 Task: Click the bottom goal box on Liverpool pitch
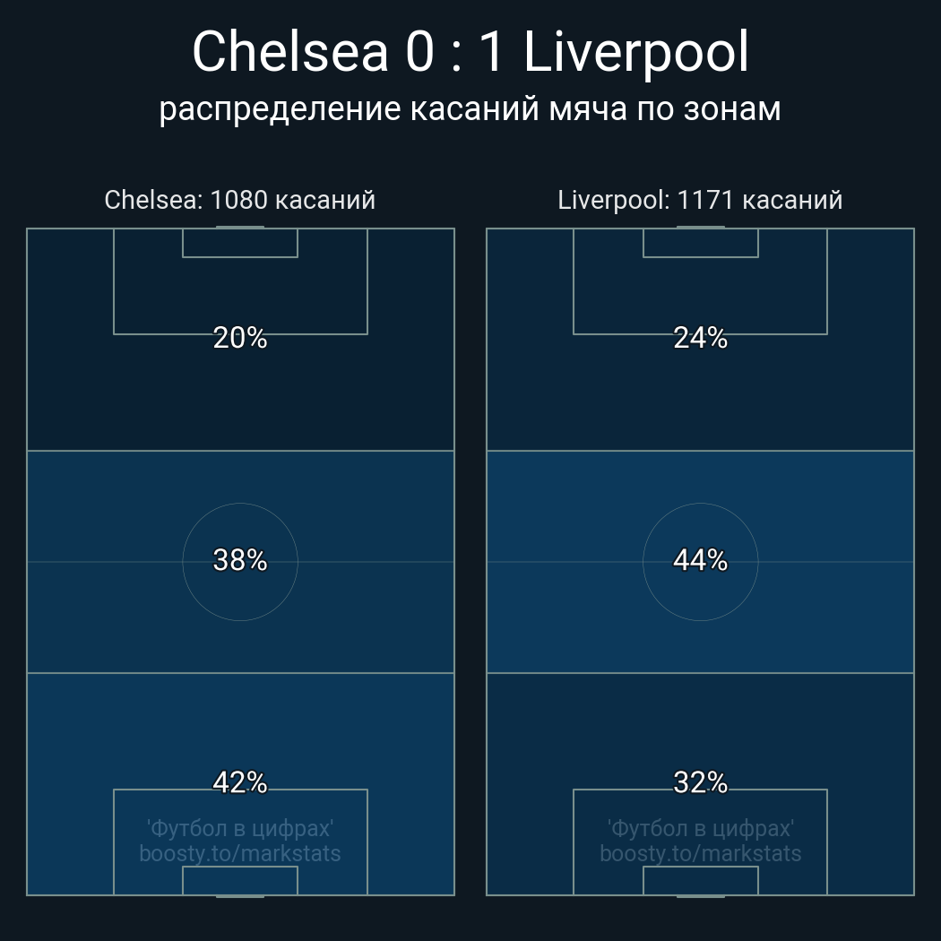click(x=700, y=880)
